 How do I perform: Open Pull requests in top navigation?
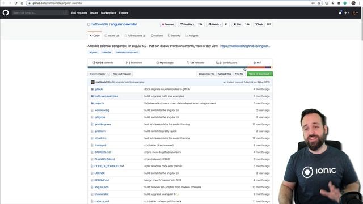pos(79,13)
